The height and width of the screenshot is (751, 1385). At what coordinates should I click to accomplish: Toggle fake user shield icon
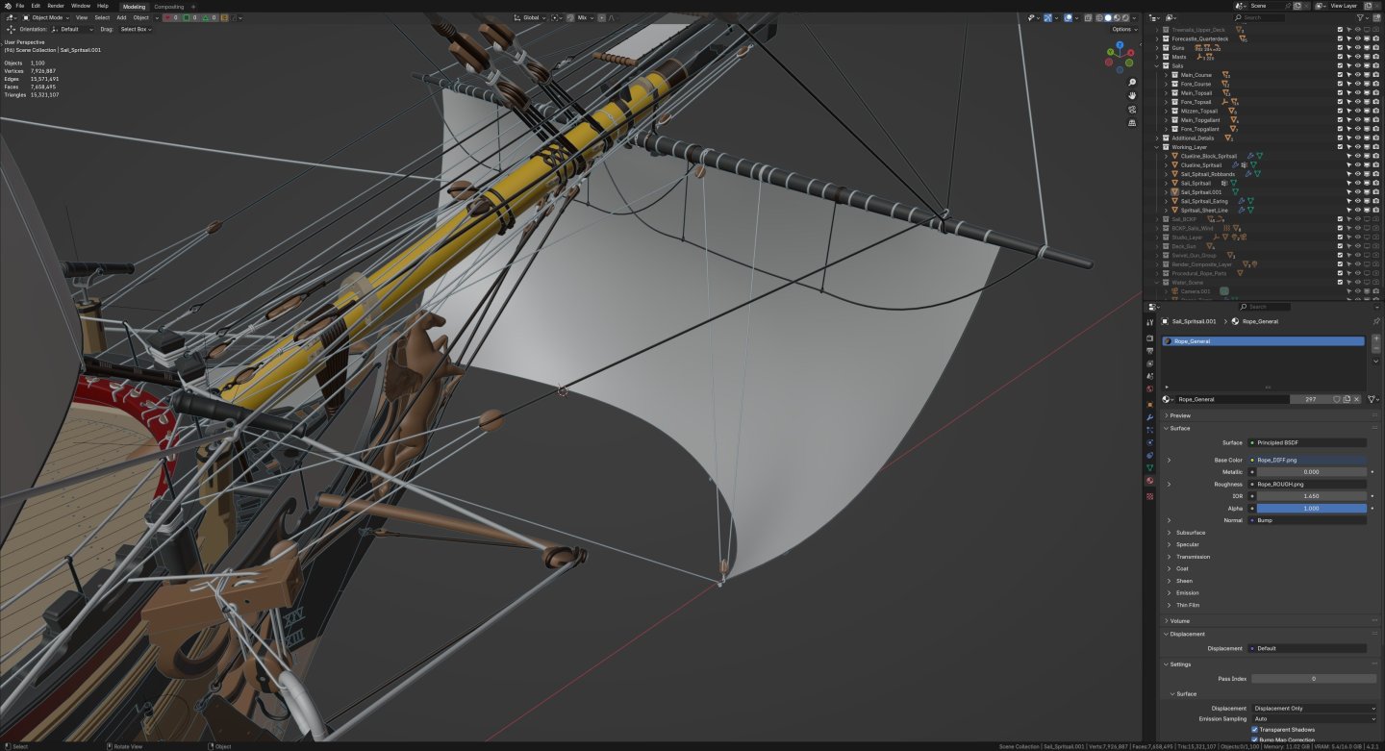click(x=1336, y=399)
